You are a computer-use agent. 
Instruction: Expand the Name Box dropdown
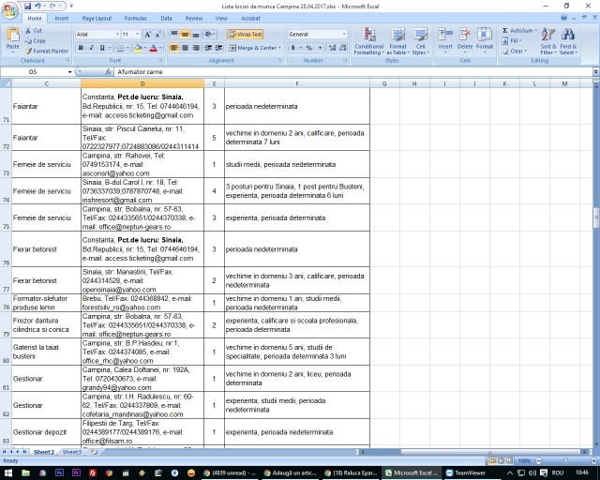click(70, 72)
